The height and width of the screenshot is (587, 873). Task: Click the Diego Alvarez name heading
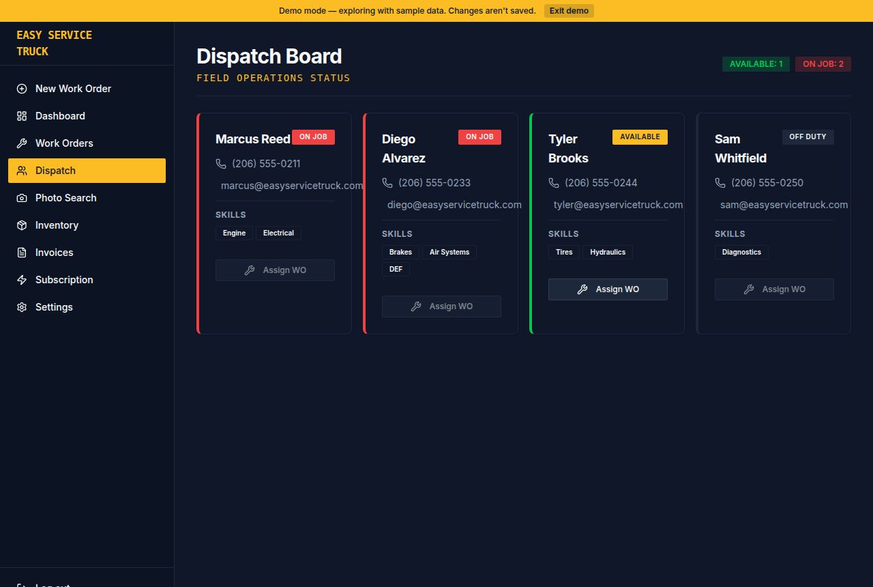click(404, 149)
